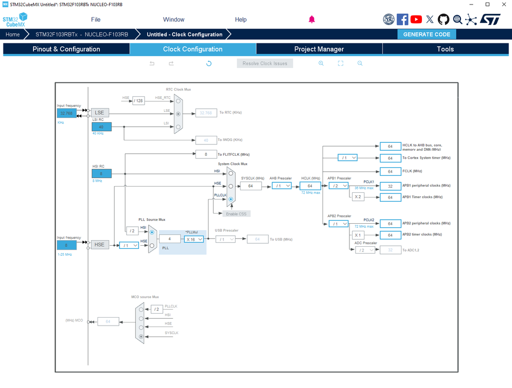Open the YouTube icon link
512x388 pixels.
point(416,19)
